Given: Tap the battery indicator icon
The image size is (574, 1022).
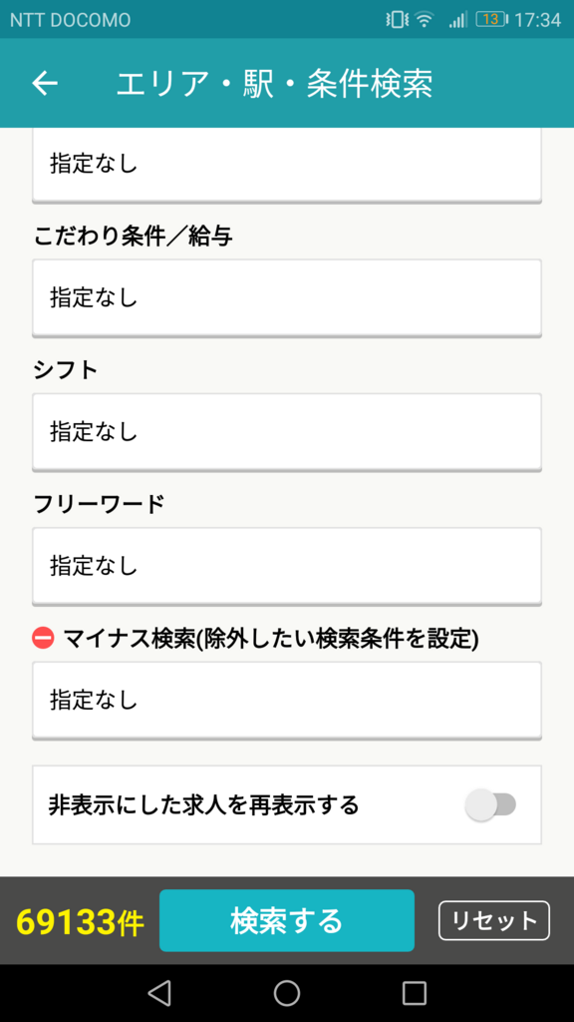Looking at the screenshot, I should click(492, 20).
